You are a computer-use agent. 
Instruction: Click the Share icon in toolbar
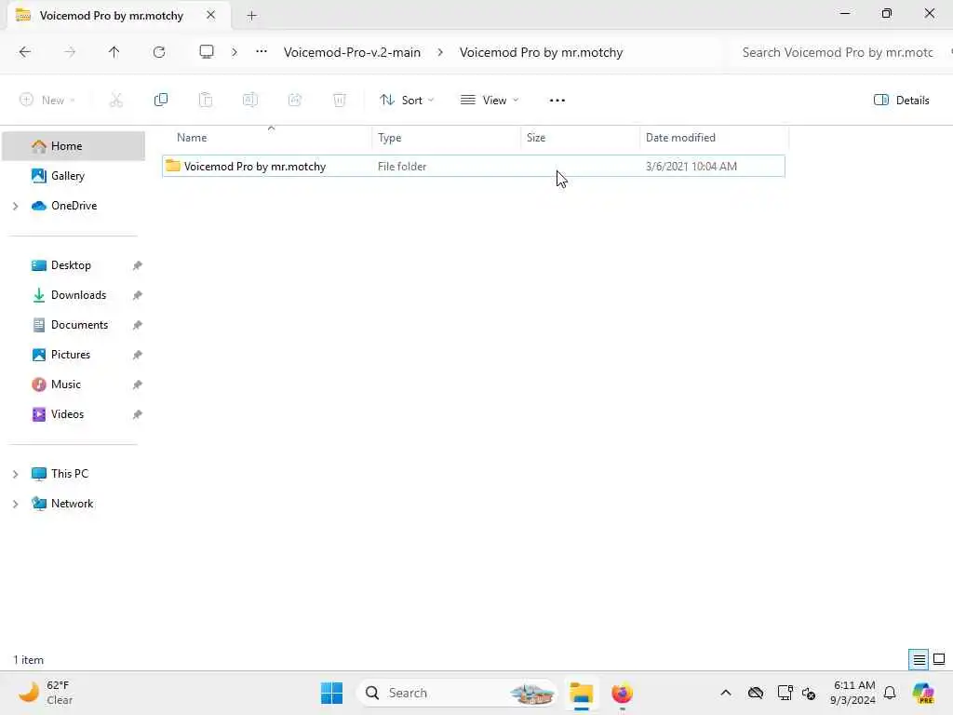(295, 101)
